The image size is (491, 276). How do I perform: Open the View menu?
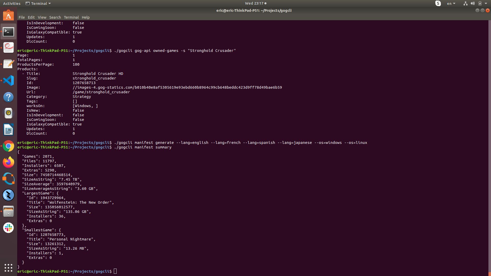[42, 17]
